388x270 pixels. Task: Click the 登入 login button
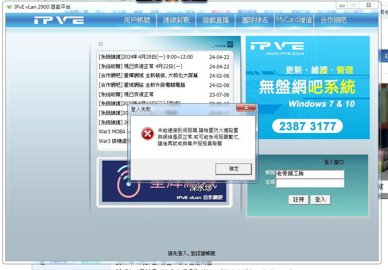pyautogui.click(x=320, y=199)
